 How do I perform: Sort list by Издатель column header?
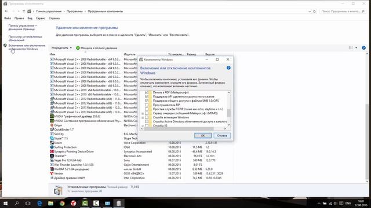click(x=129, y=54)
